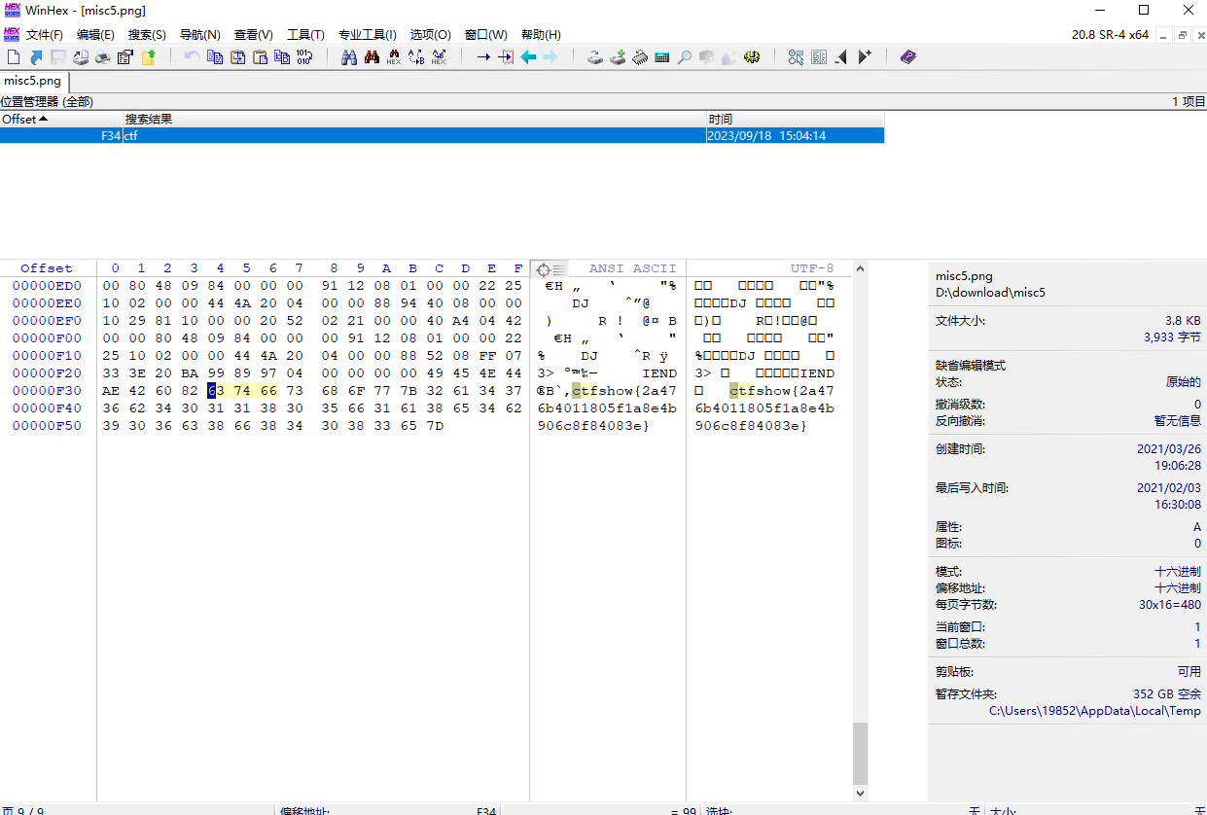Click the Go To Offset arrow icon
1207x815 pixels.
(x=483, y=57)
